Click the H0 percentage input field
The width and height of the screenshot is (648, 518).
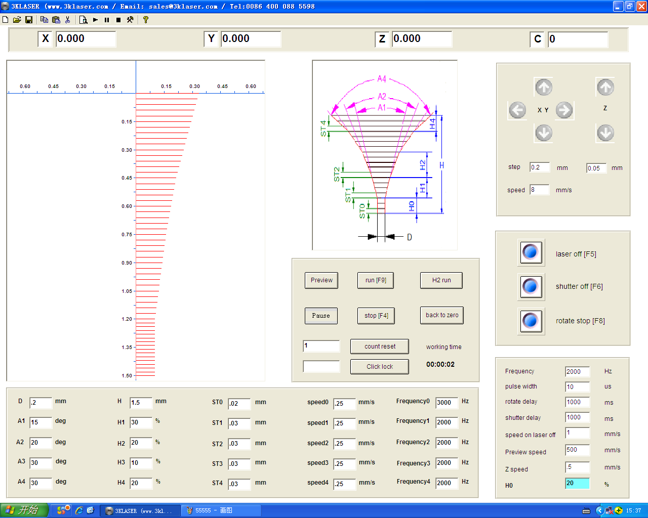tap(577, 484)
